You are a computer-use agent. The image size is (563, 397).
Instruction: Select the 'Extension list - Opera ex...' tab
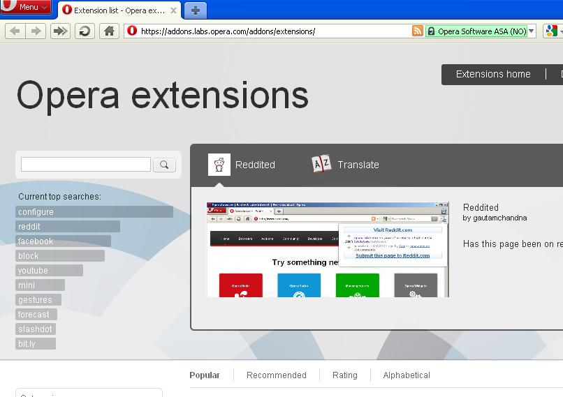(119, 10)
